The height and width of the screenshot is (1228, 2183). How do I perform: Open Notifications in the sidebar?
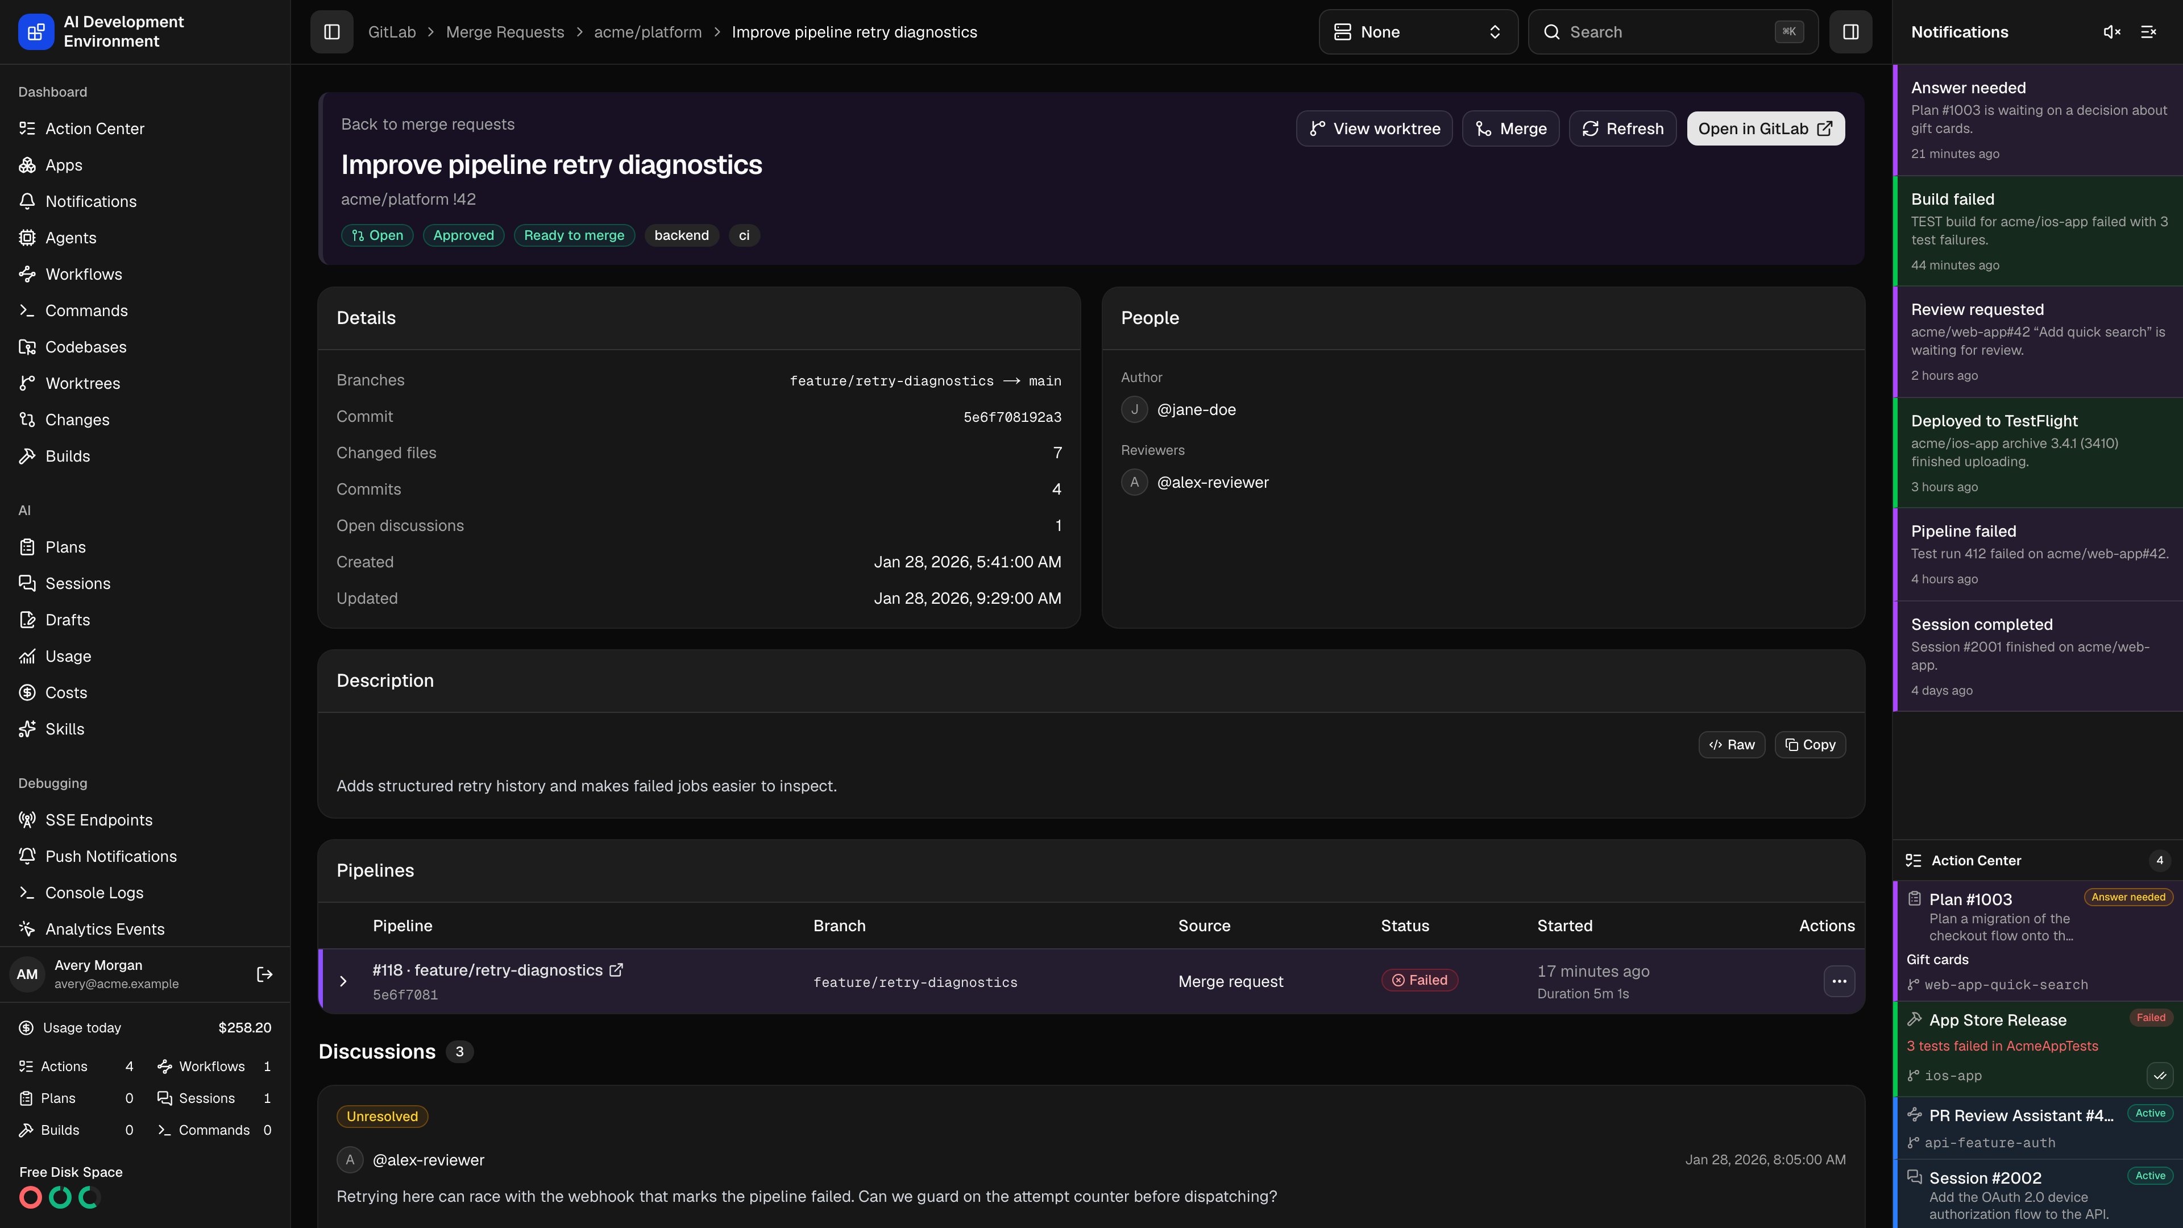point(145,202)
